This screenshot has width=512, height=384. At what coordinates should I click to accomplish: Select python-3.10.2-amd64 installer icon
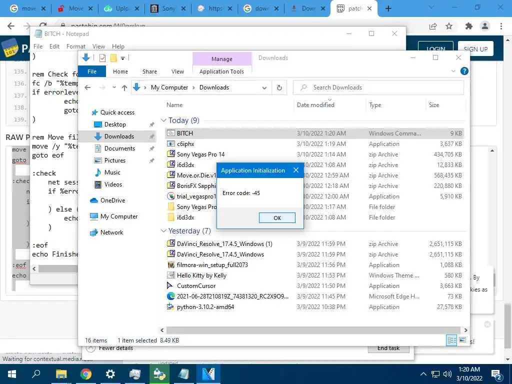point(170,306)
